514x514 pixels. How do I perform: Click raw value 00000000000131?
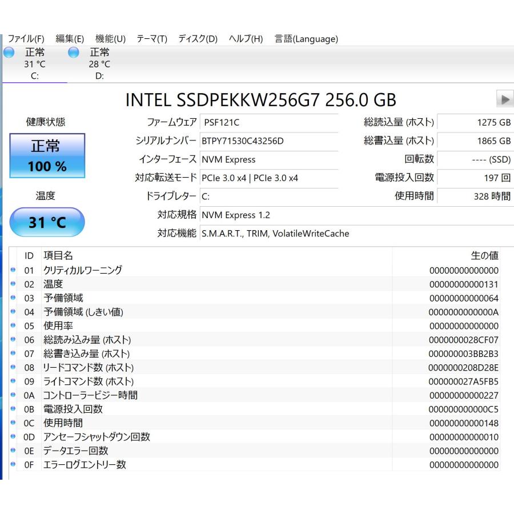(464, 284)
